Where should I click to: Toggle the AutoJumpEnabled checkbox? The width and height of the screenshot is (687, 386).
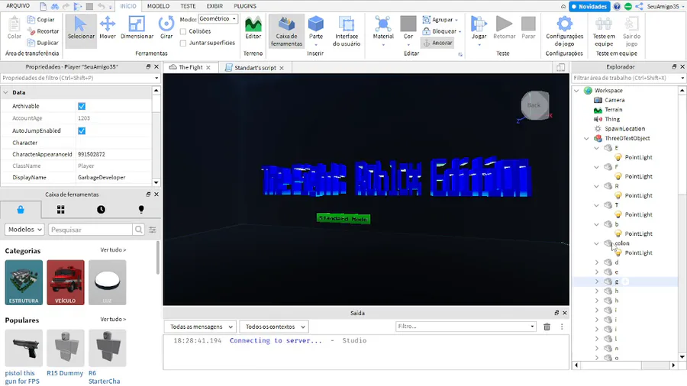point(82,130)
